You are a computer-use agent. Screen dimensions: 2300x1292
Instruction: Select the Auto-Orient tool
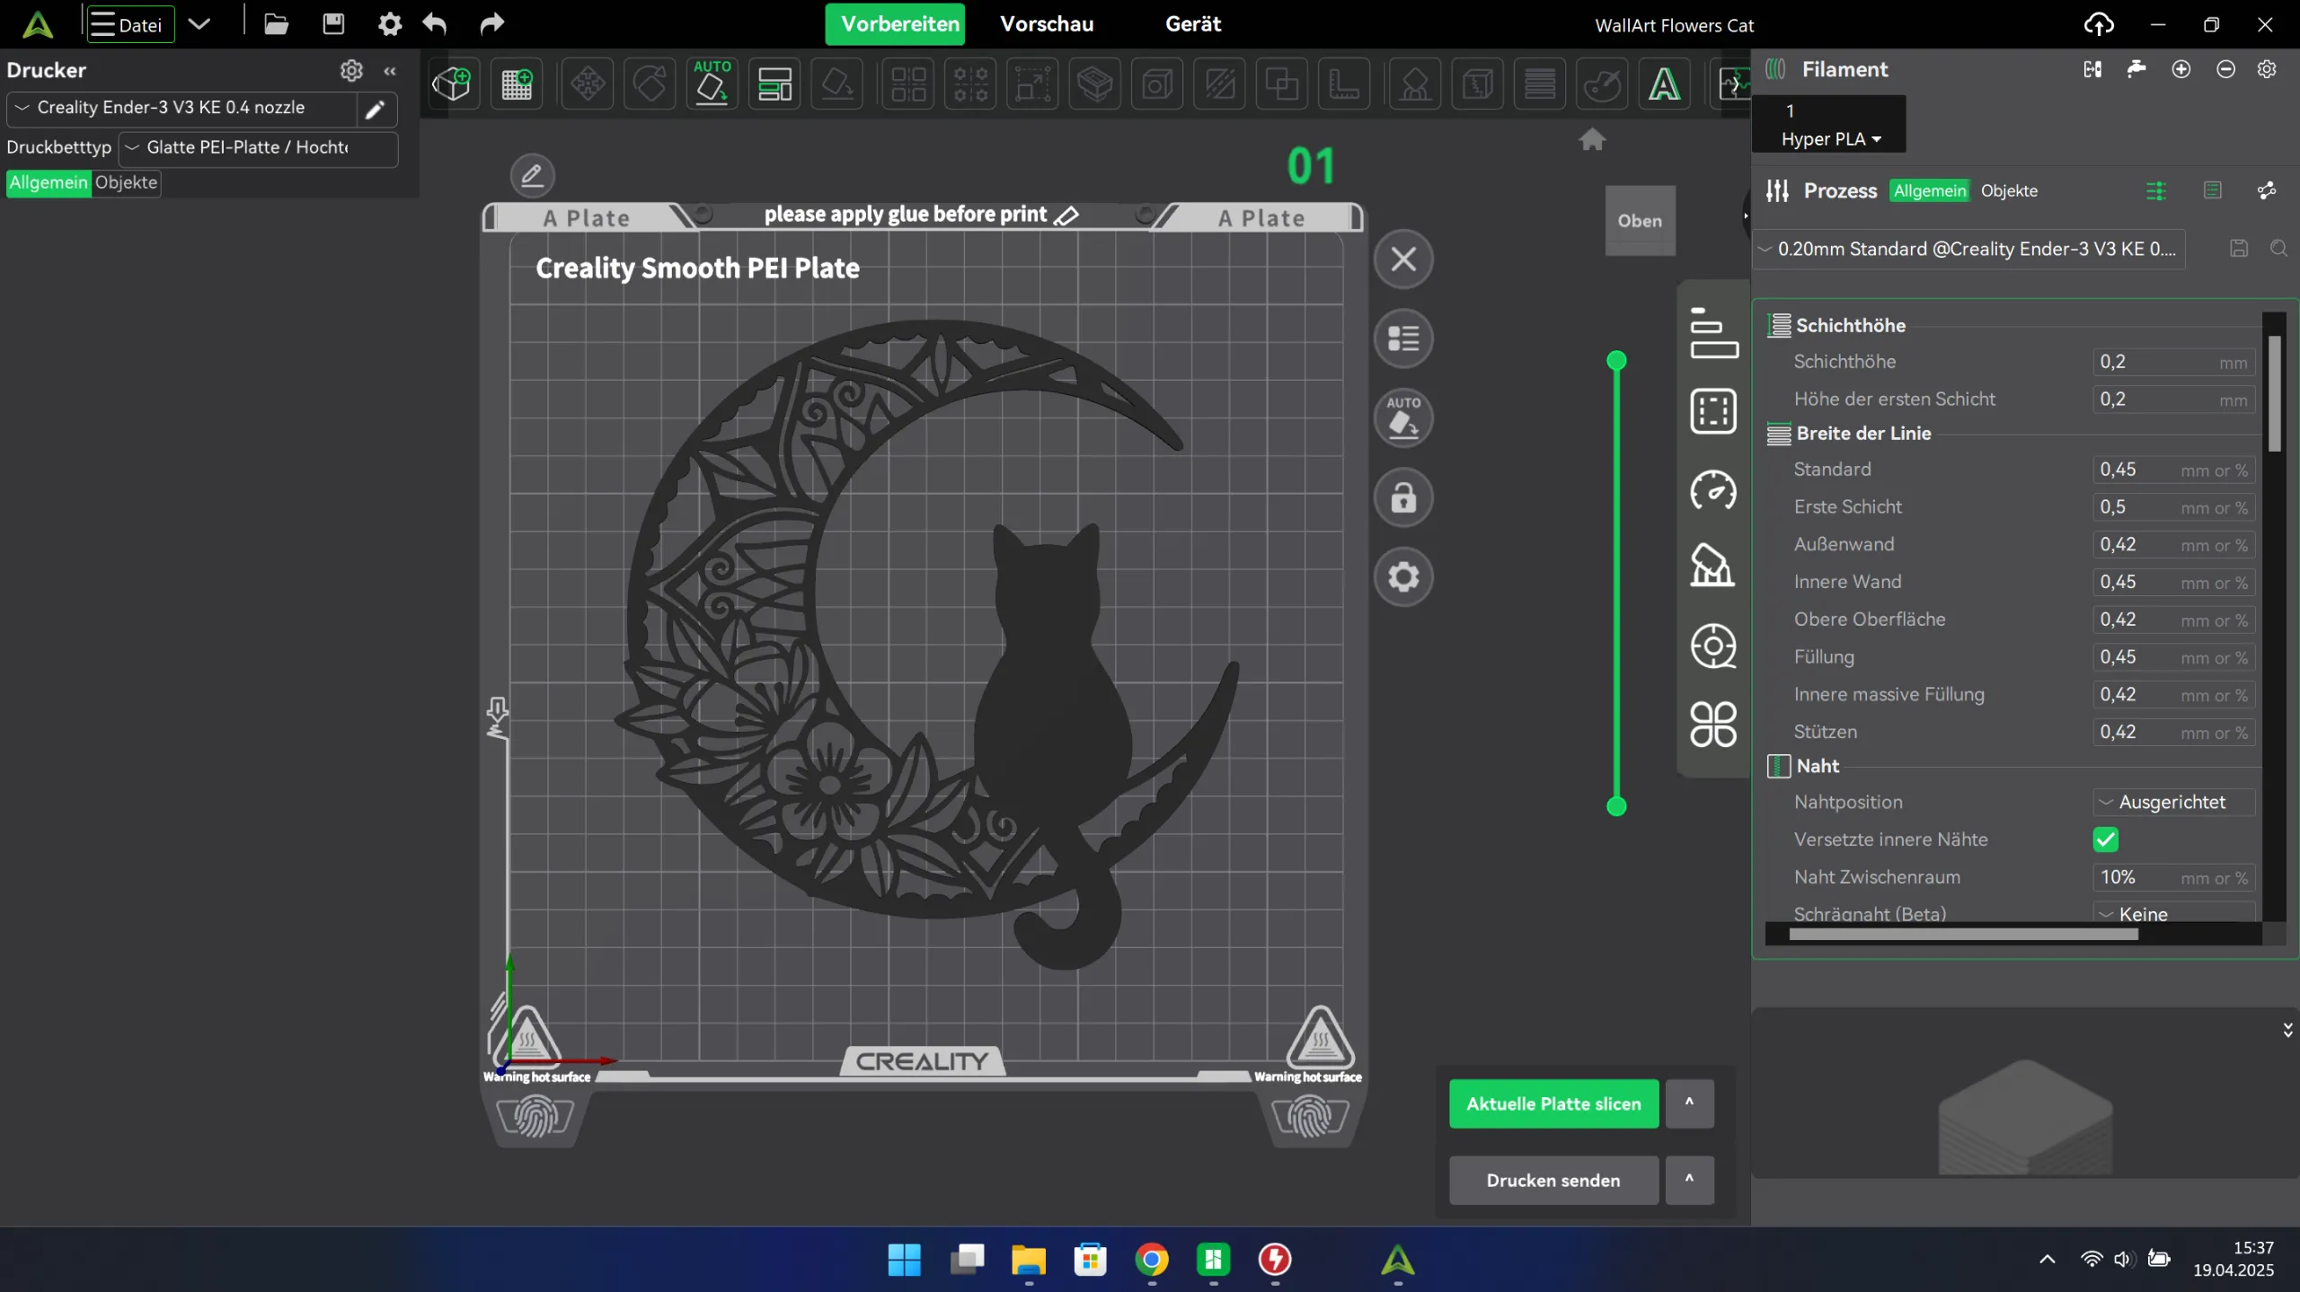[x=712, y=83]
